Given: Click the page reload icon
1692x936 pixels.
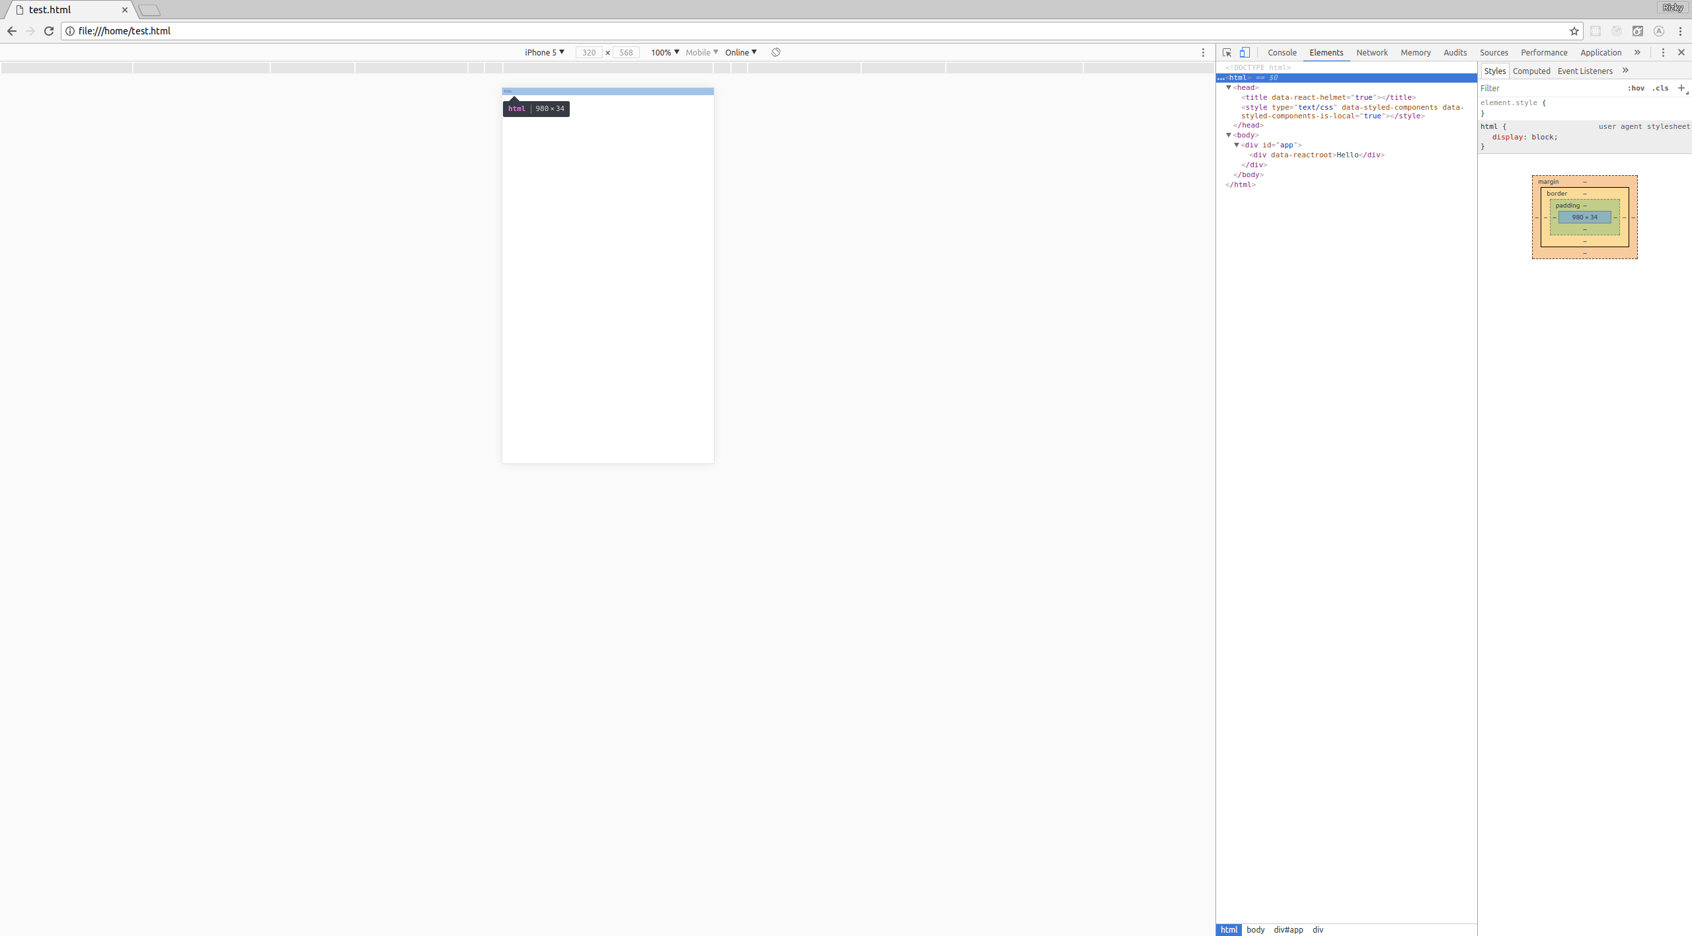Looking at the screenshot, I should (x=49, y=31).
